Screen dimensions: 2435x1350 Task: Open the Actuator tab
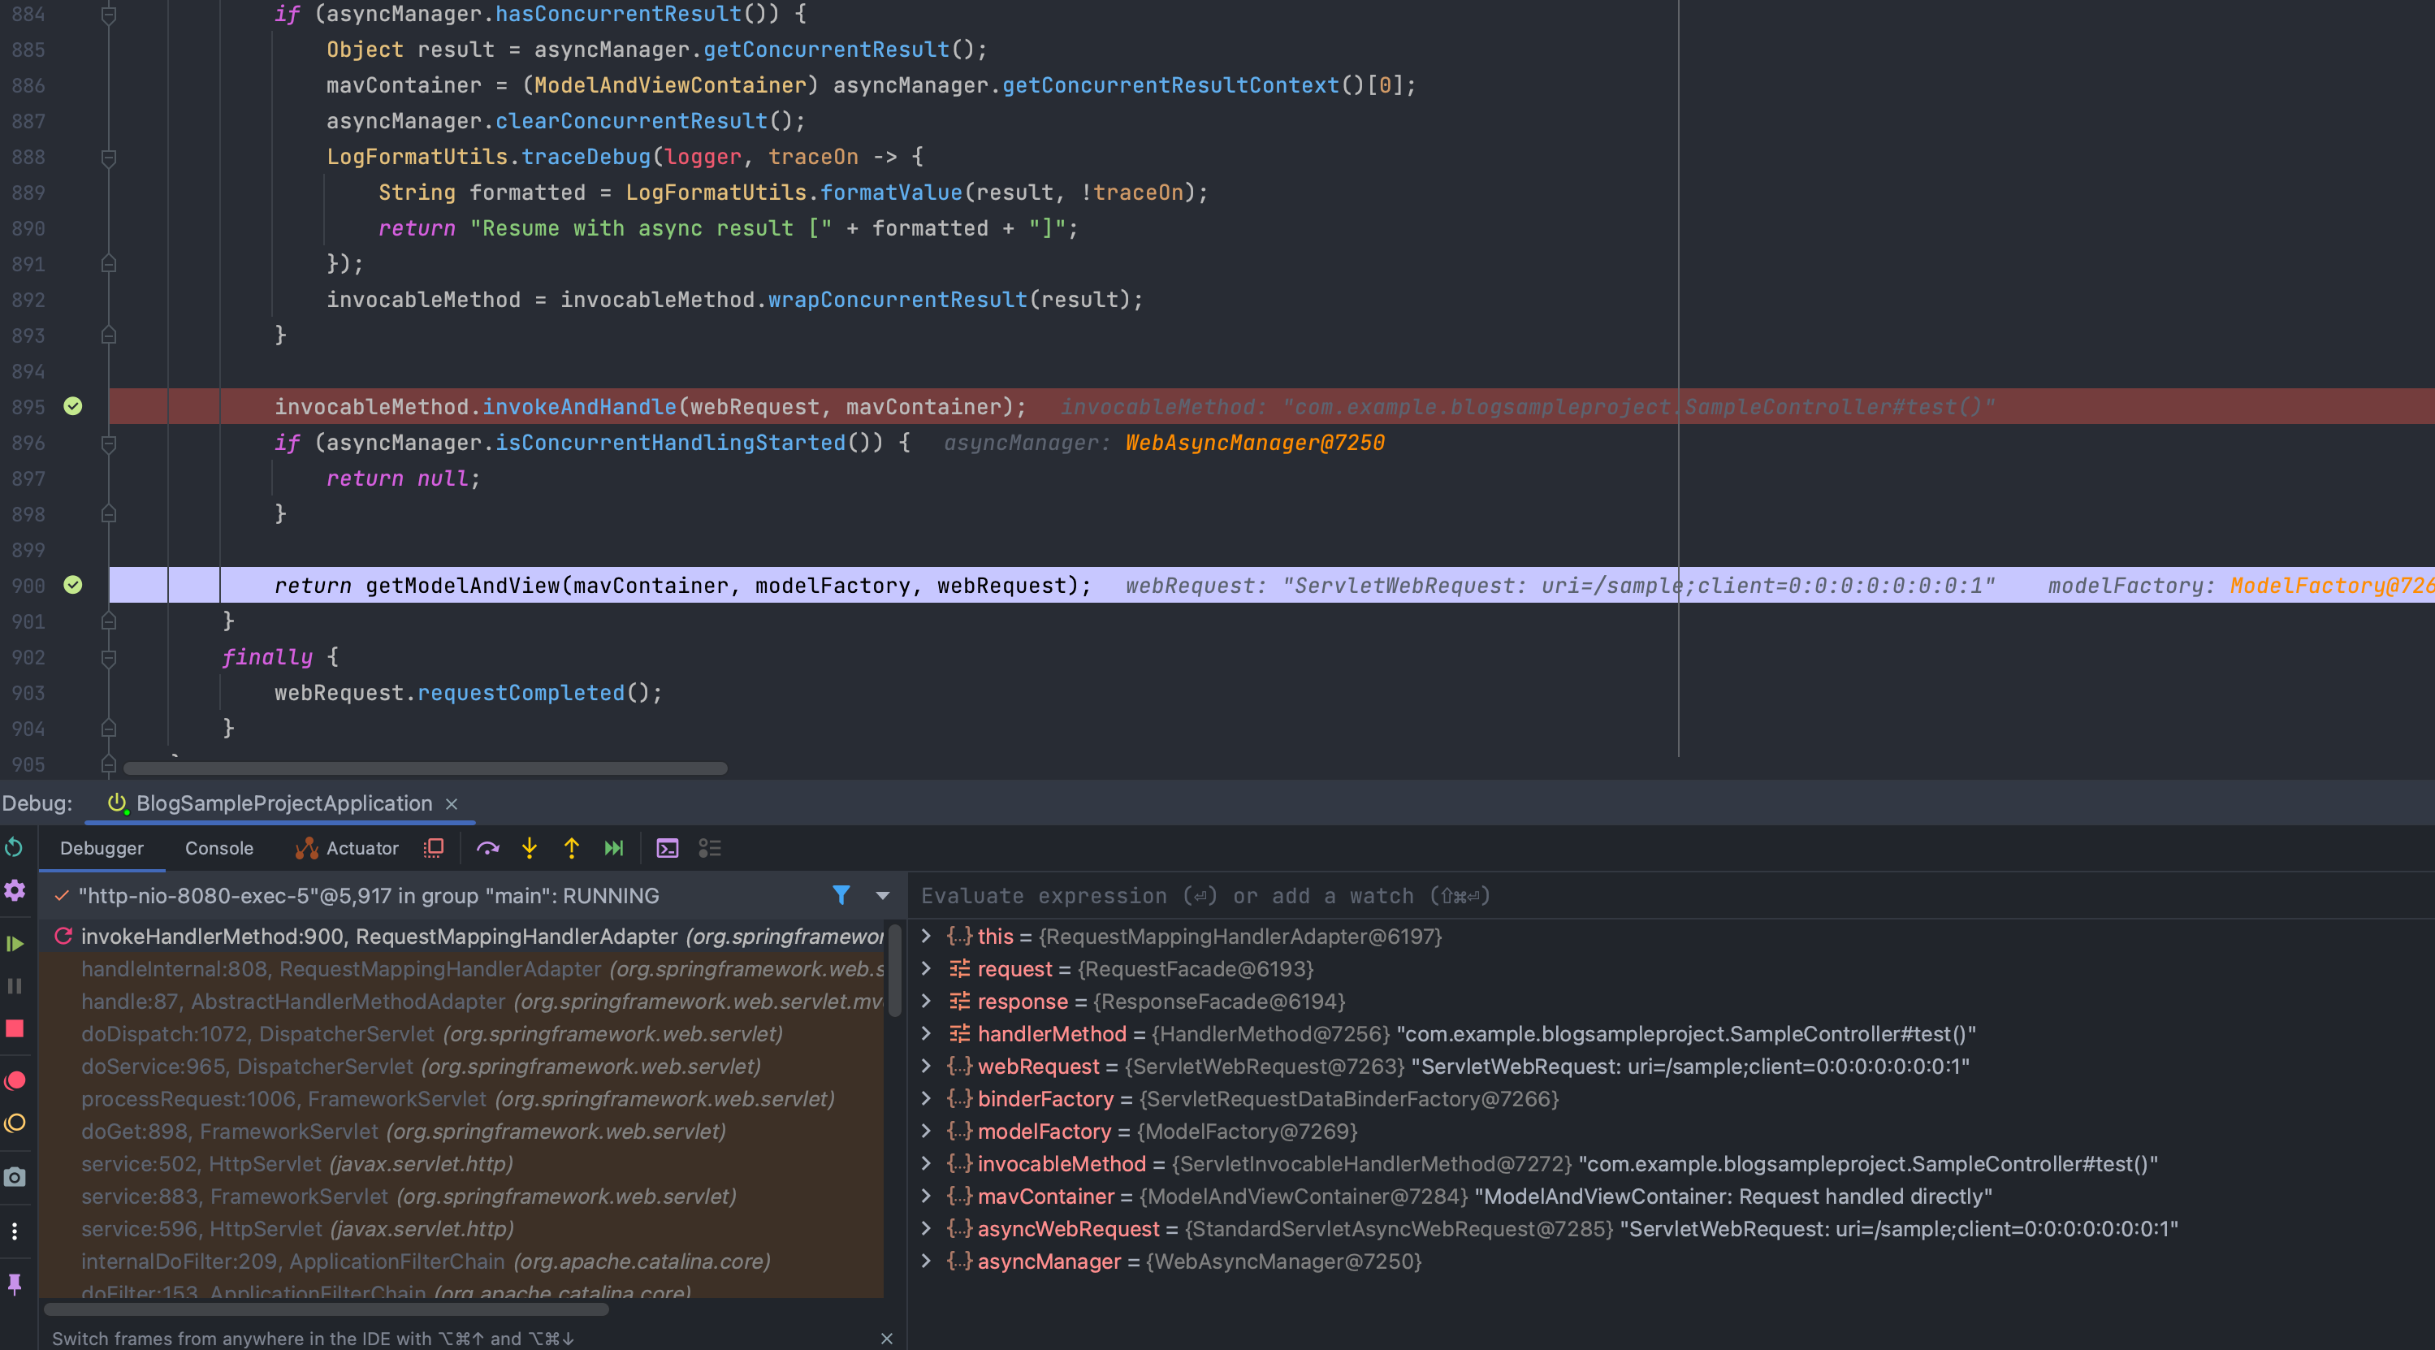[x=347, y=848]
